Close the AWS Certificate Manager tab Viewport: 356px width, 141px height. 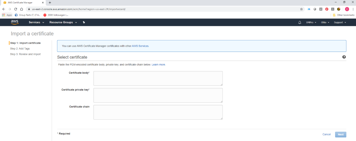[43, 3]
